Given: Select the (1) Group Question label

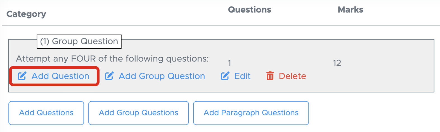Looking at the screenshot, I should [79, 41].
